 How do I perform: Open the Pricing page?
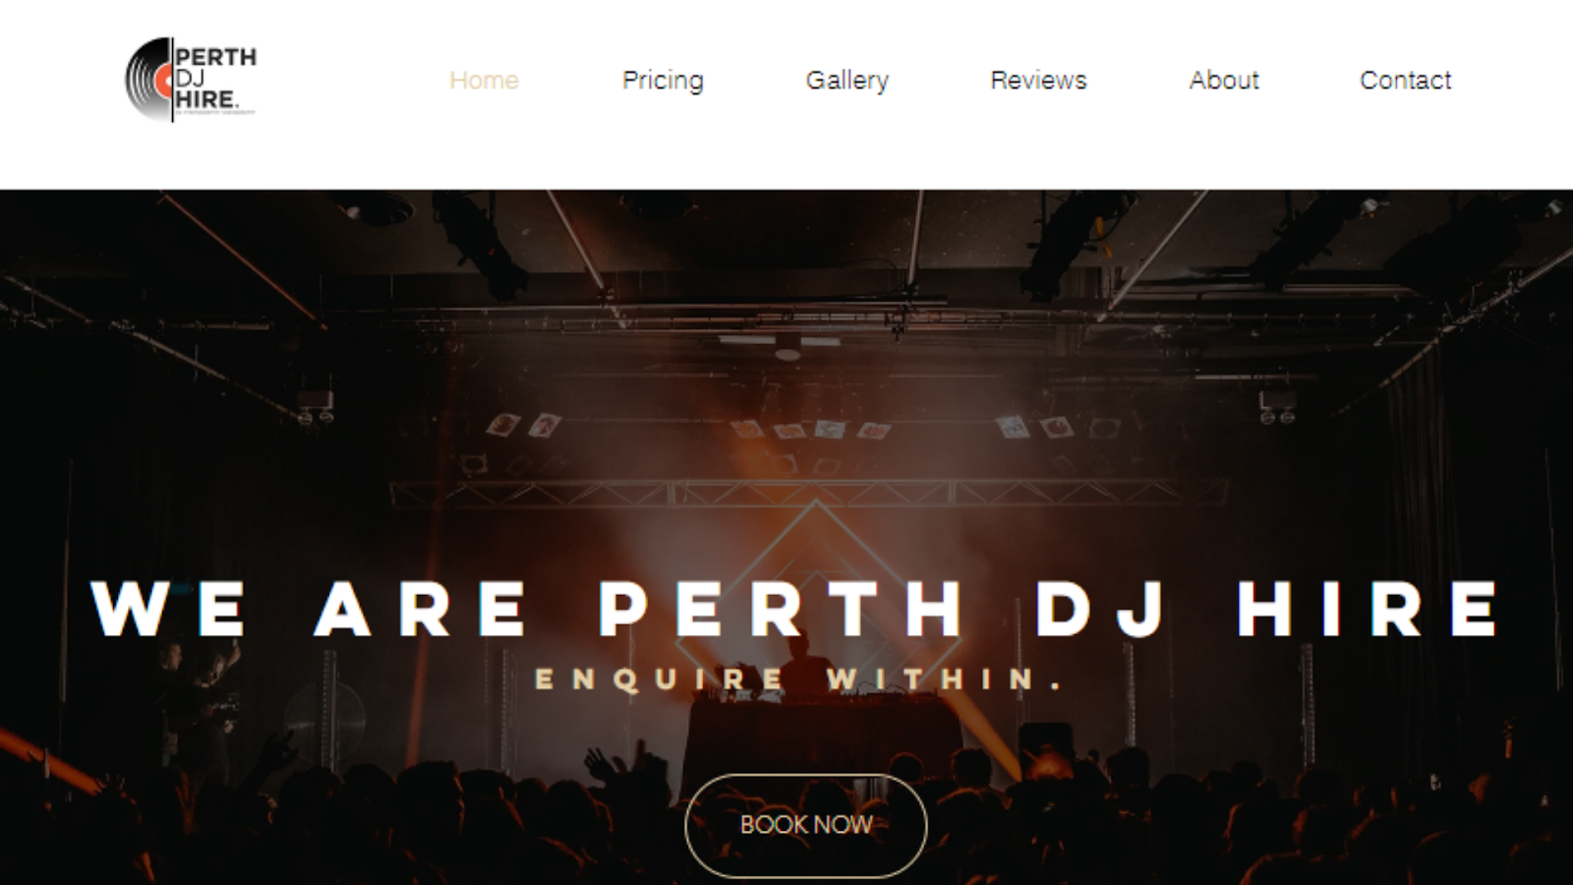(663, 81)
